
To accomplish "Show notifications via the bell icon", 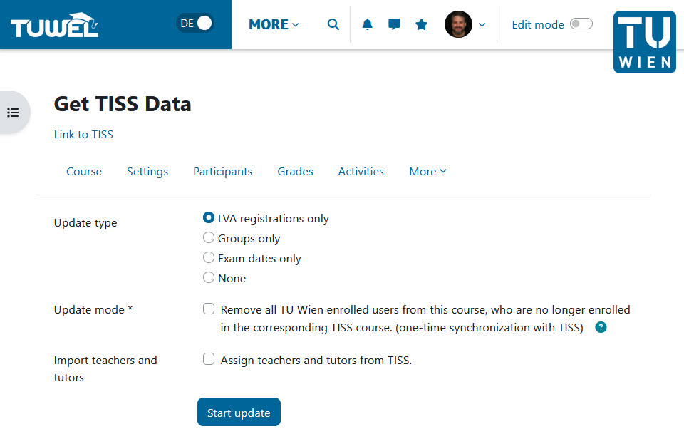I will (x=367, y=24).
